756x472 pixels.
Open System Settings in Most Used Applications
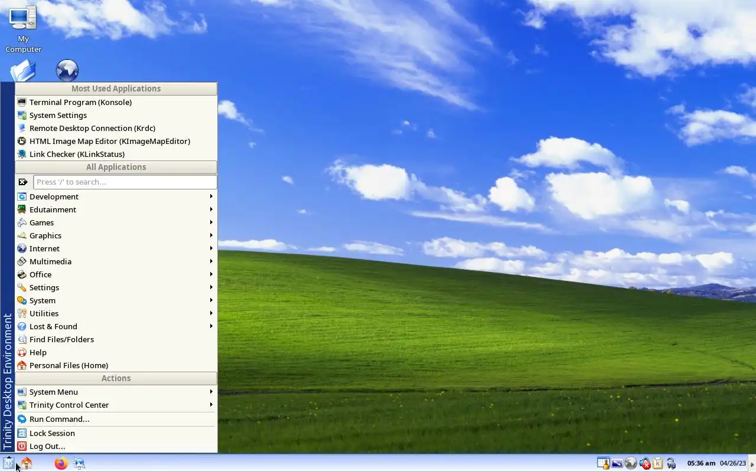coord(116,115)
